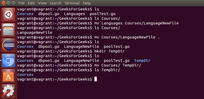
Task: Open the Terminal menu
Action: coord(72,3)
